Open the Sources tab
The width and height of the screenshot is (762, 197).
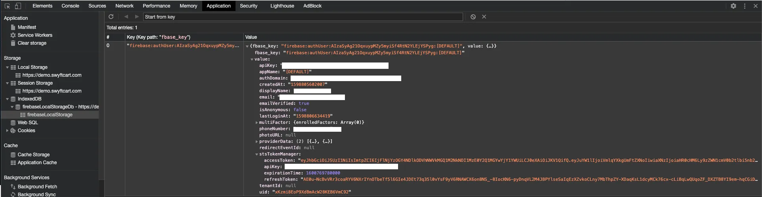click(x=97, y=6)
